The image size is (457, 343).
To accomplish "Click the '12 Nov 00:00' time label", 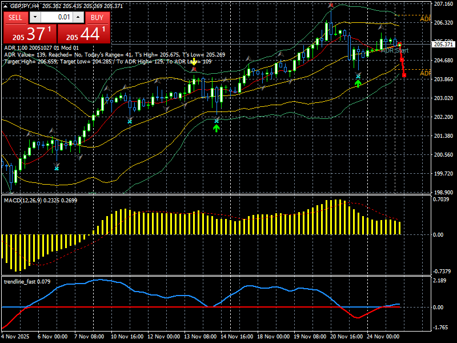I will click(x=163, y=337).
